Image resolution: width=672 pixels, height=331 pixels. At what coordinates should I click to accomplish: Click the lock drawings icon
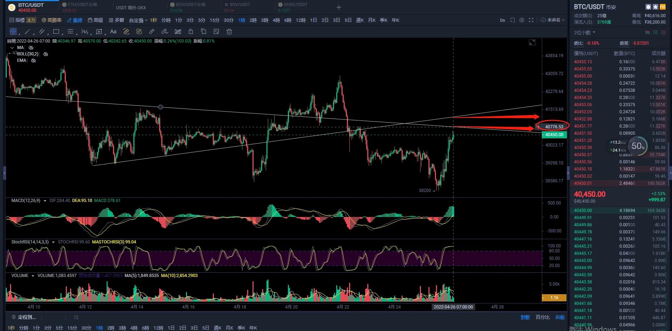191,31
